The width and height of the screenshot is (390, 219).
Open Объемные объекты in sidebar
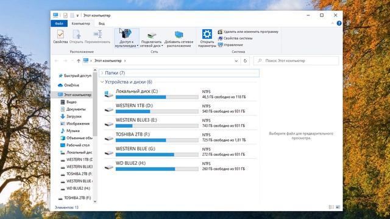coord(76,138)
